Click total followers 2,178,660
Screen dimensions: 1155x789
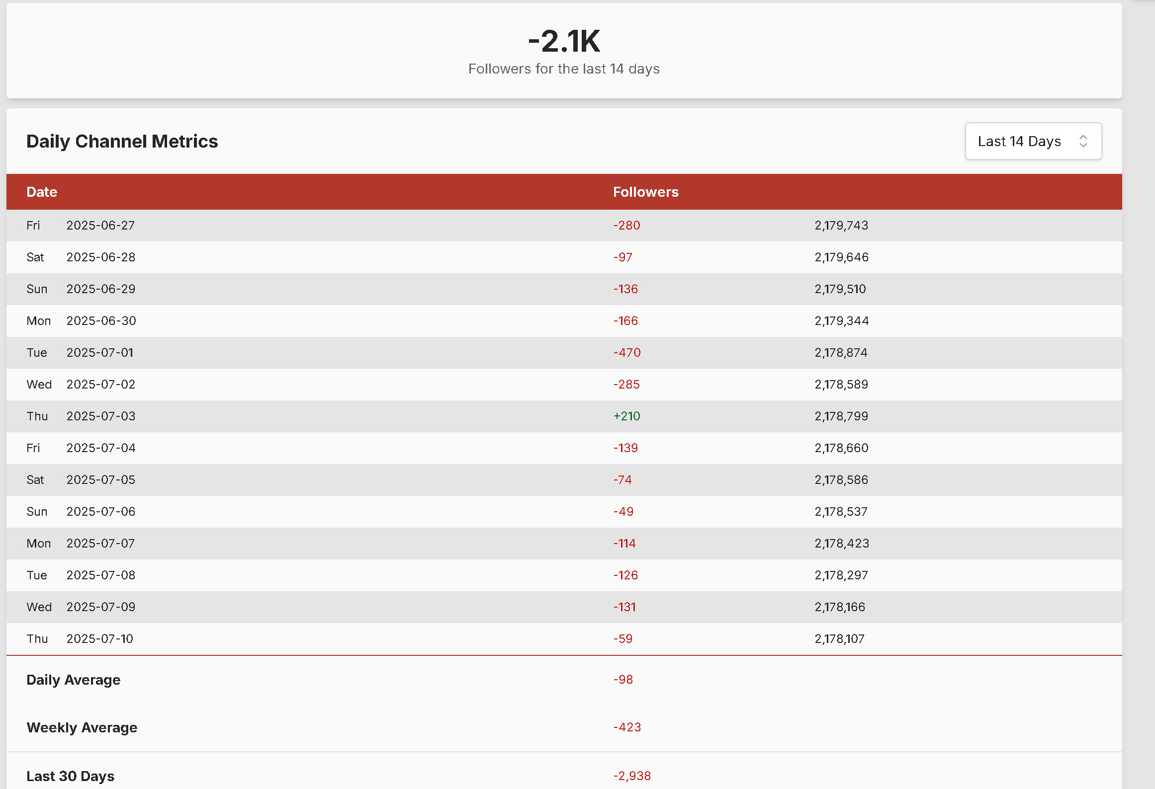841,448
